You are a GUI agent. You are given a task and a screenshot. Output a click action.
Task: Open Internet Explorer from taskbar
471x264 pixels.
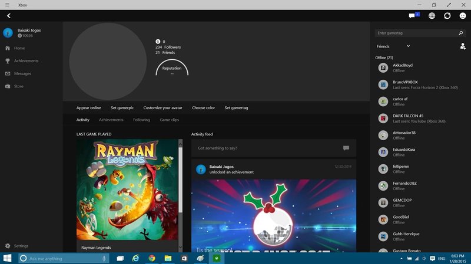(136, 258)
